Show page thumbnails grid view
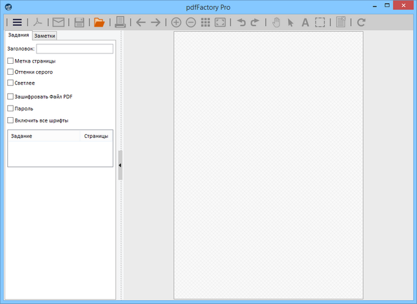The width and height of the screenshot is (417, 304). (205, 22)
